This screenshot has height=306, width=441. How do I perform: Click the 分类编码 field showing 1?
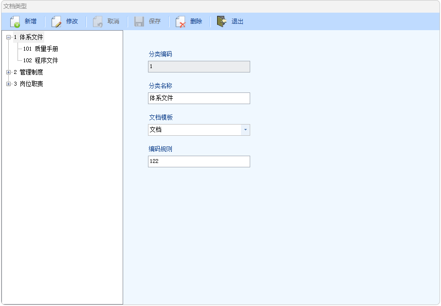coord(199,67)
